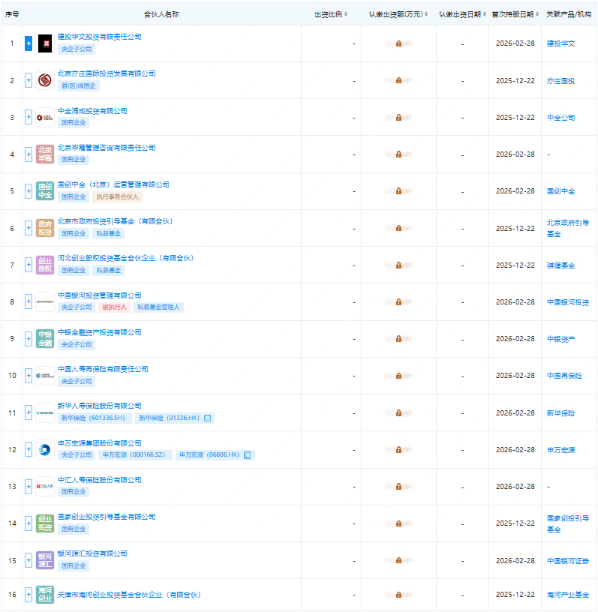Image resolution: width=598 pixels, height=612 pixels.
Task: Expand the row 8 中国银河投资管理 details
Action: (29, 301)
